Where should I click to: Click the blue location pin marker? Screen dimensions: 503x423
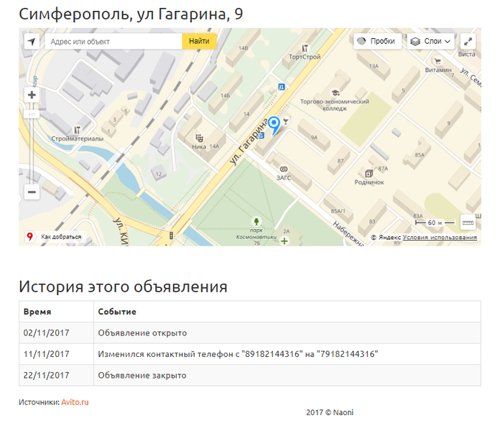click(273, 125)
